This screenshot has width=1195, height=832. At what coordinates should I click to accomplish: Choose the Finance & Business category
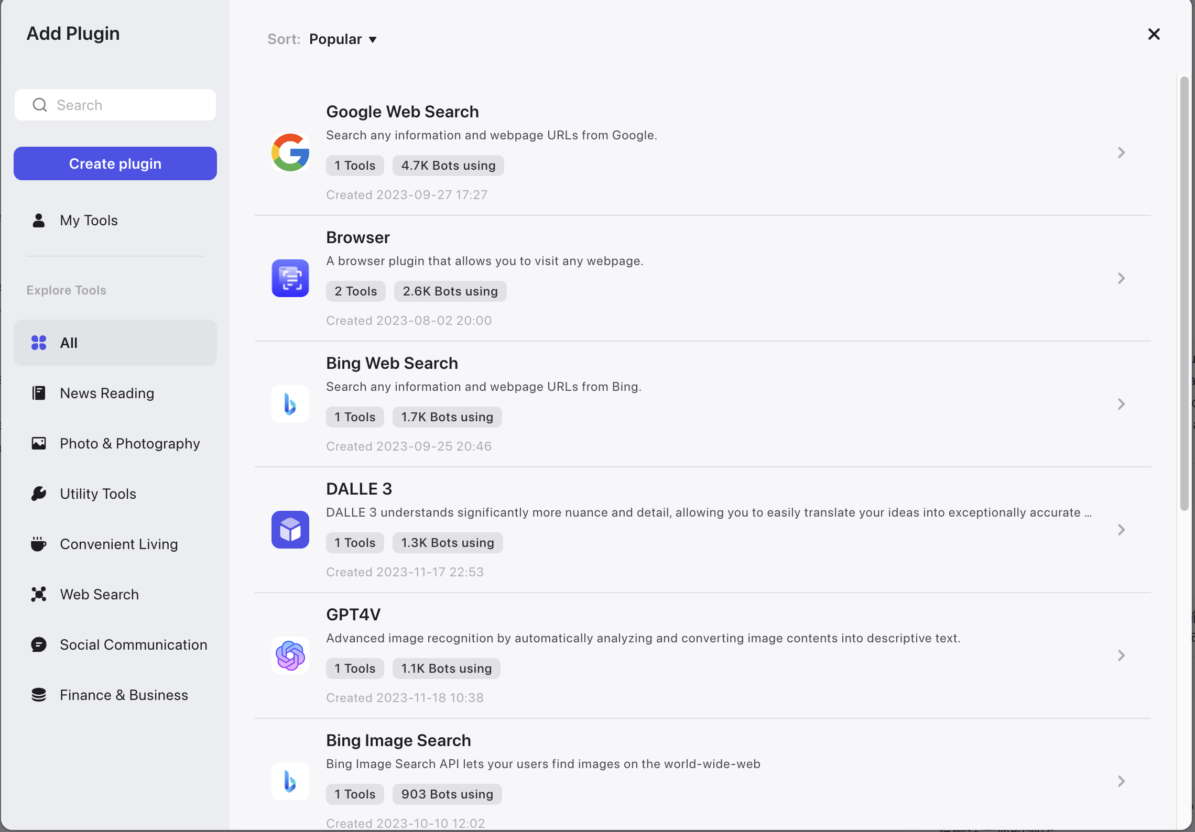124,695
